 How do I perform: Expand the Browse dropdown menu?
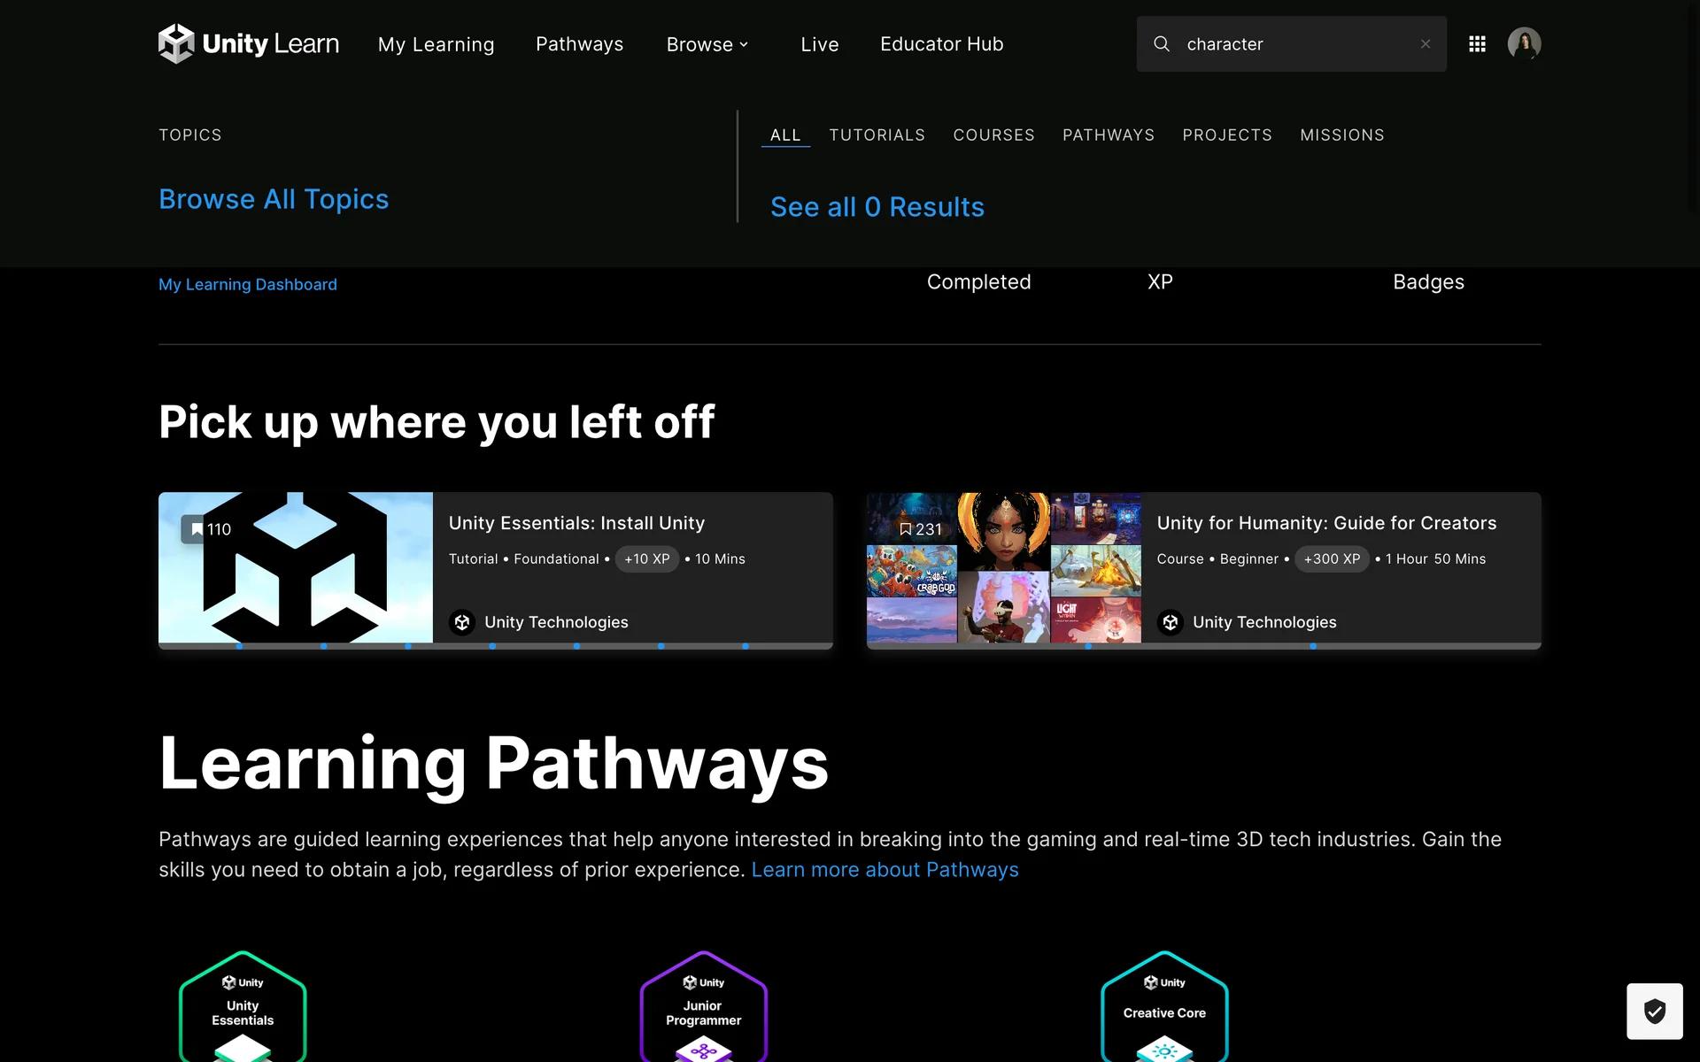pos(707,44)
